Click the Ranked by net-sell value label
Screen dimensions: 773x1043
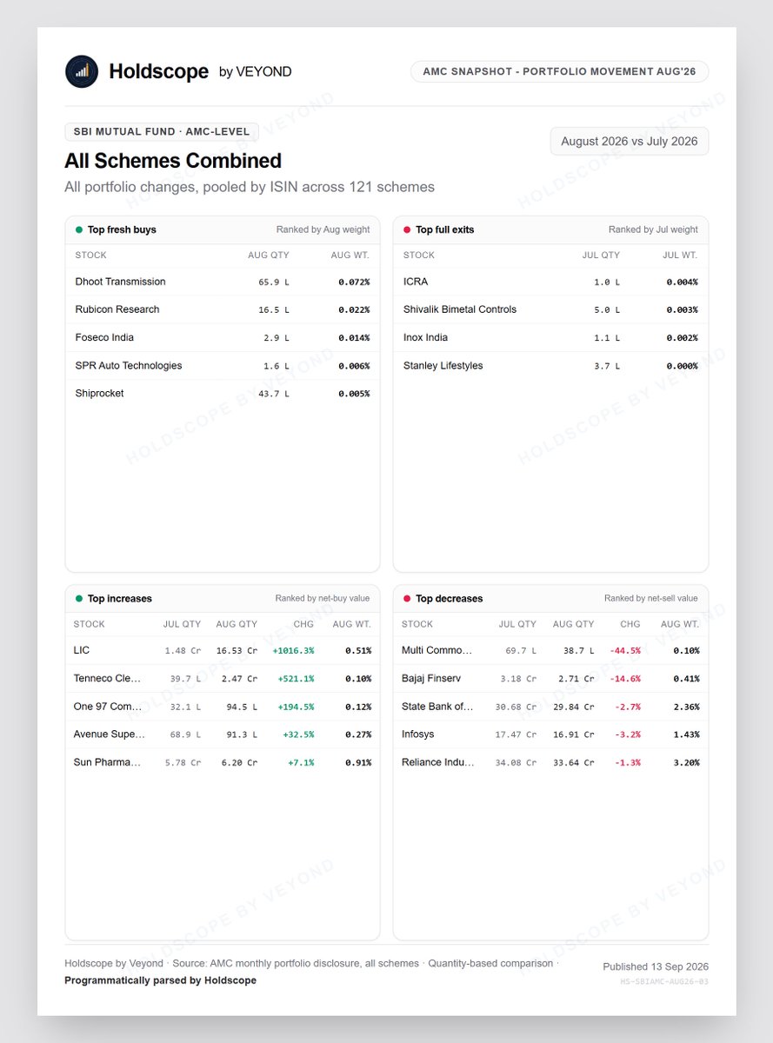651,599
